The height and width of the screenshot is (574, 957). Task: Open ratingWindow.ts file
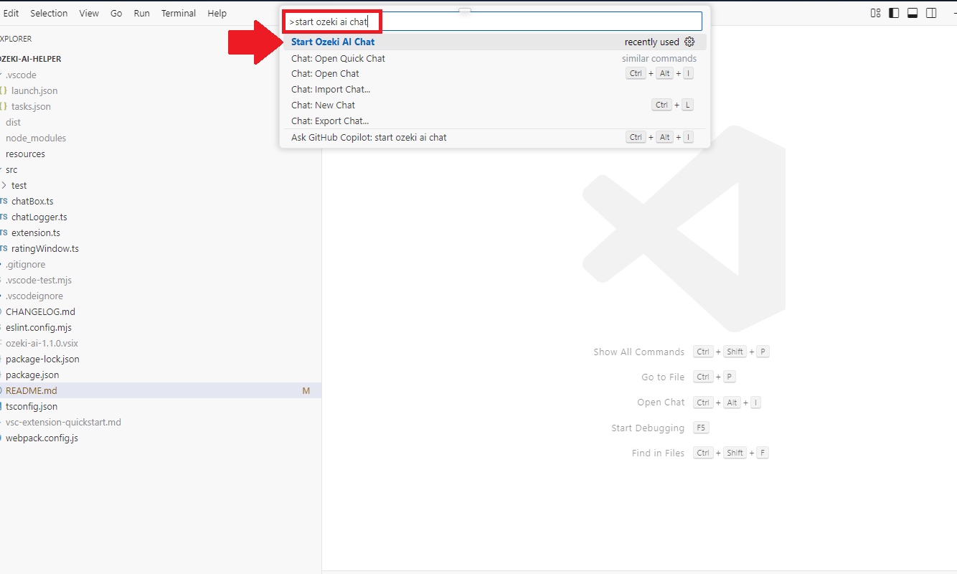(x=161, y=248)
